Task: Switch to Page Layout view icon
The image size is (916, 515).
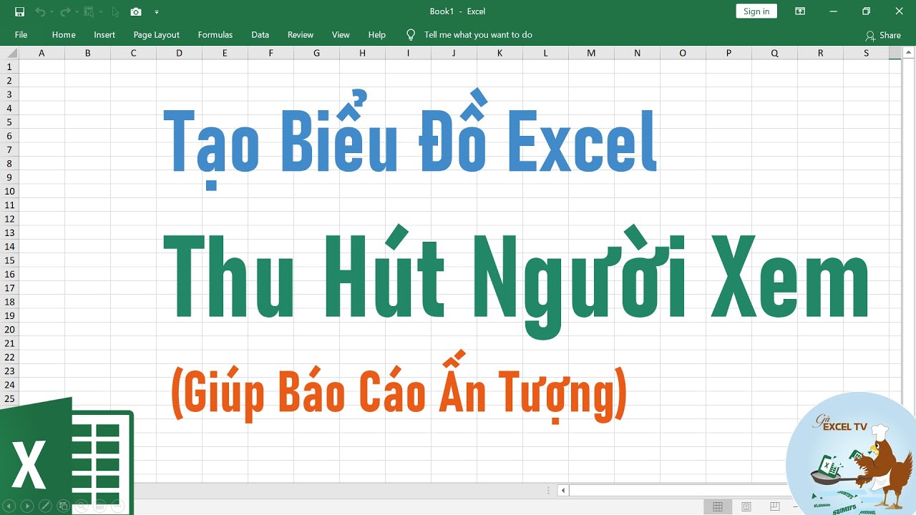Action: [x=746, y=507]
